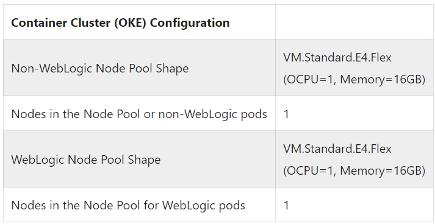Select the WebLogic Node Pool Shape label
The image size is (435, 224).
(86, 159)
